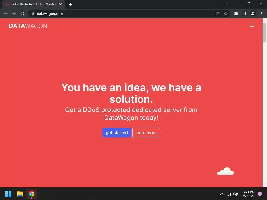Click the get started button
267x200 pixels.
(117, 133)
